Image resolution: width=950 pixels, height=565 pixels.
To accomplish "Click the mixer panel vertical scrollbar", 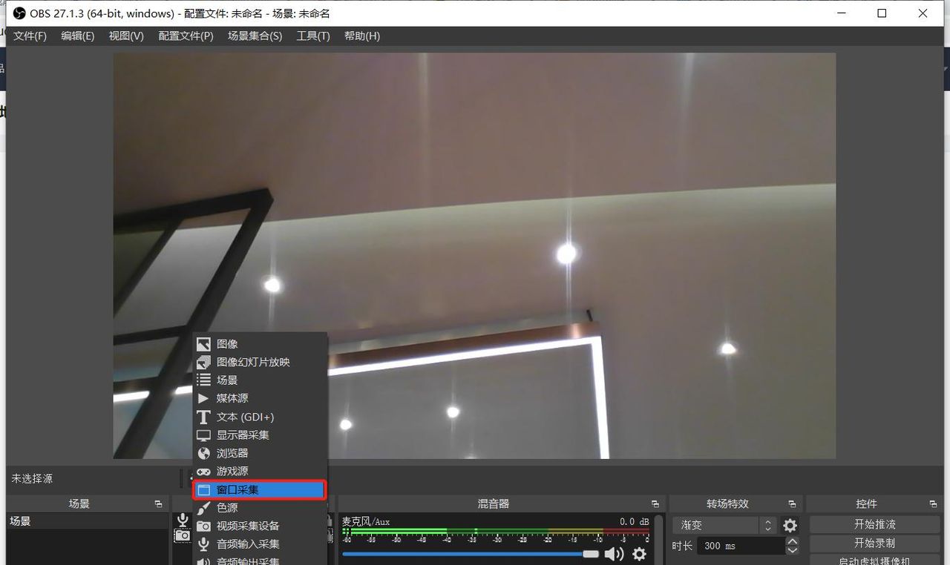I will [659, 540].
